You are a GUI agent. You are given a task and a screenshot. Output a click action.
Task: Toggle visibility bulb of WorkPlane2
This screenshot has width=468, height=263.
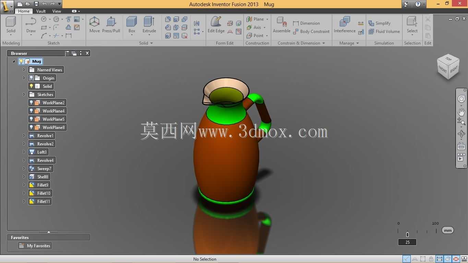pos(32,103)
